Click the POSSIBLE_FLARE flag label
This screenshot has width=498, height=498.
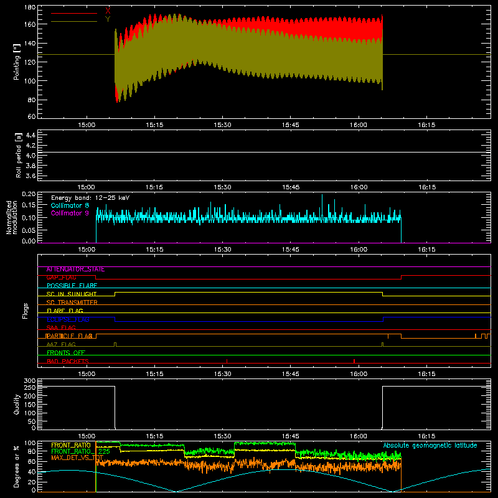click(72, 286)
